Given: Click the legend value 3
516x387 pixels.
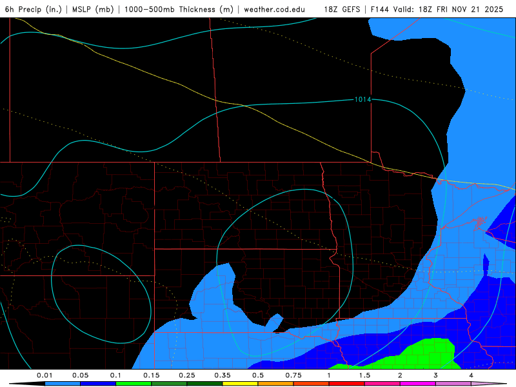Looking at the screenshot, I should (436, 375).
